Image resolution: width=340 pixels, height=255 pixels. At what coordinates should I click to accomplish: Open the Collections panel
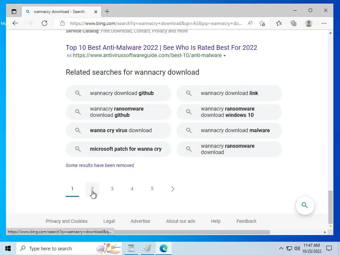[x=294, y=23]
